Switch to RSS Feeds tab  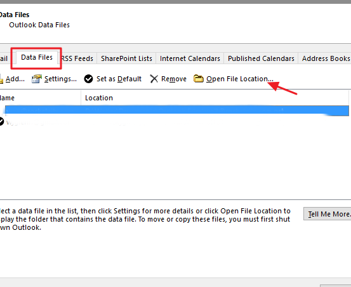(77, 58)
